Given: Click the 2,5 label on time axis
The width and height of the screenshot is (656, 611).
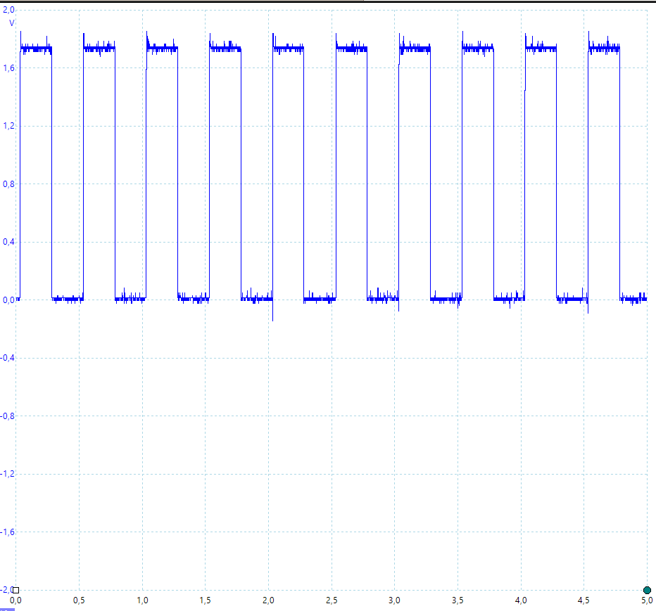Looking at the screenshot, I should click(x=332, y=600).
